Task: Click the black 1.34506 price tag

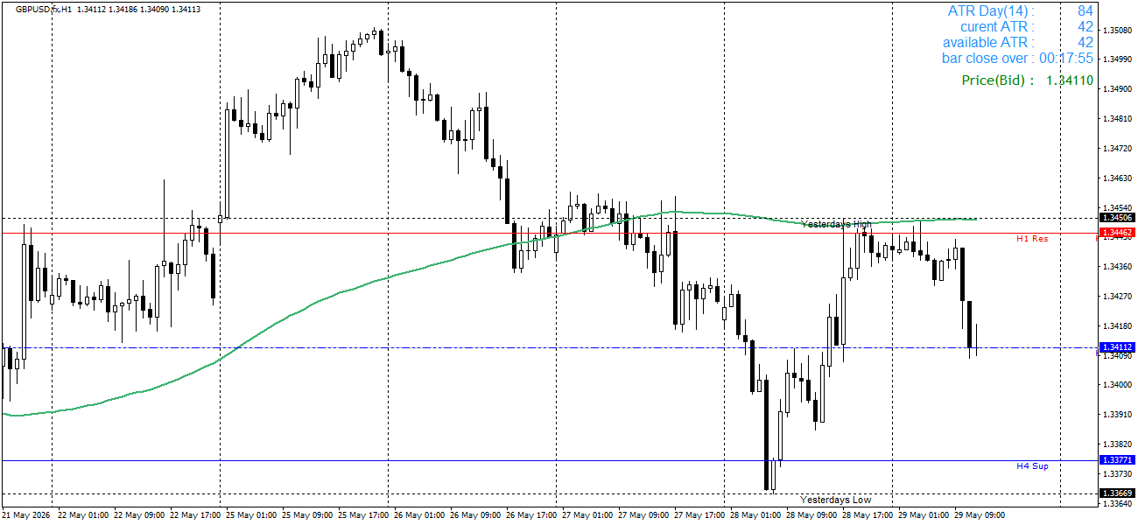Action: coord(1117,218)
